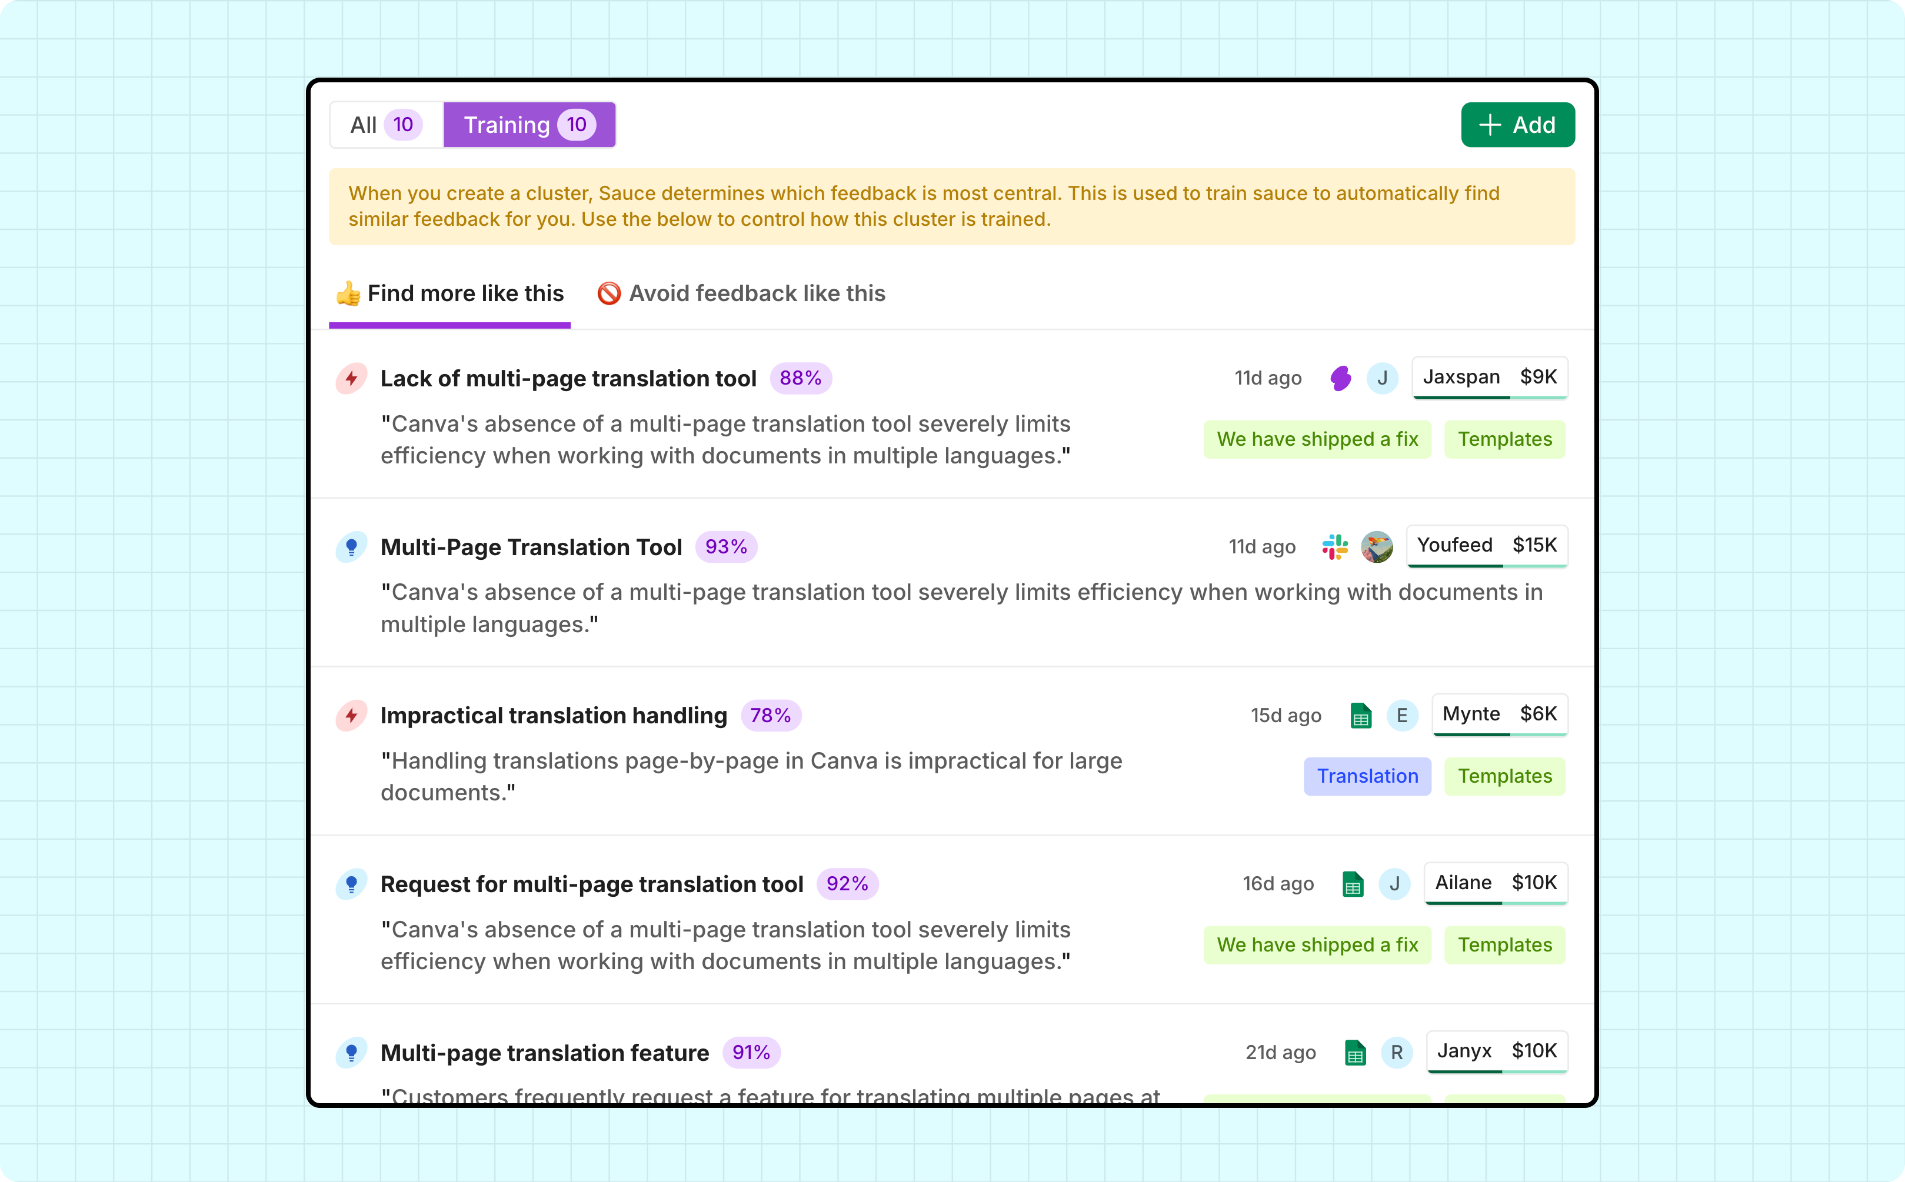Open Avoid feedback like this tab

pyautogui.click(x=741, y=293)
